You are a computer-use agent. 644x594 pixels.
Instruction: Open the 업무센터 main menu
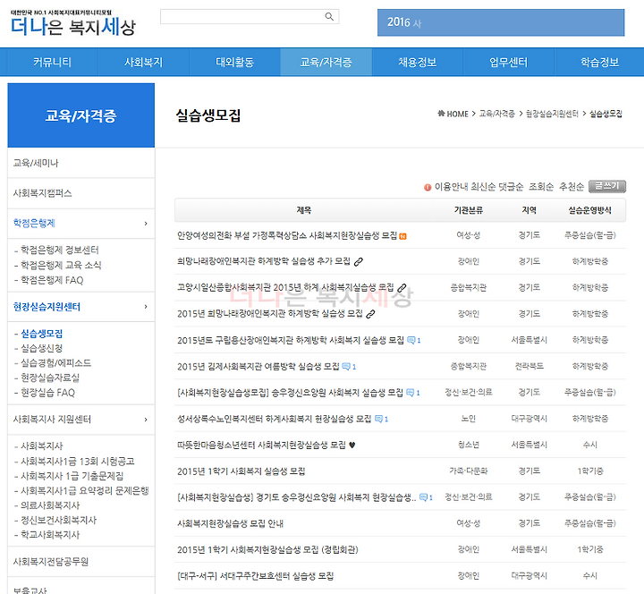tap(508, 62)
